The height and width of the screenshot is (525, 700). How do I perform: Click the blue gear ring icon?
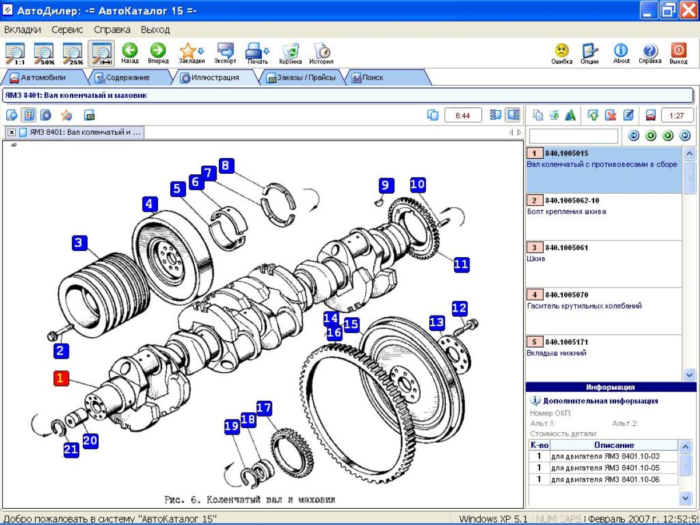[x=45, y=115]
